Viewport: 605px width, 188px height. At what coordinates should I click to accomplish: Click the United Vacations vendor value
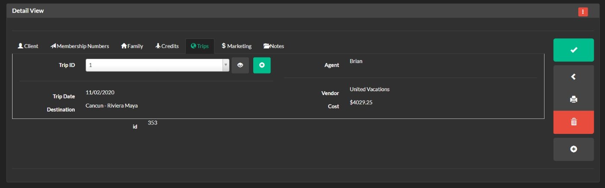(x=369, y=89)
